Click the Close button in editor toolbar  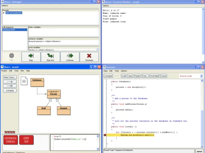[164, 76]
